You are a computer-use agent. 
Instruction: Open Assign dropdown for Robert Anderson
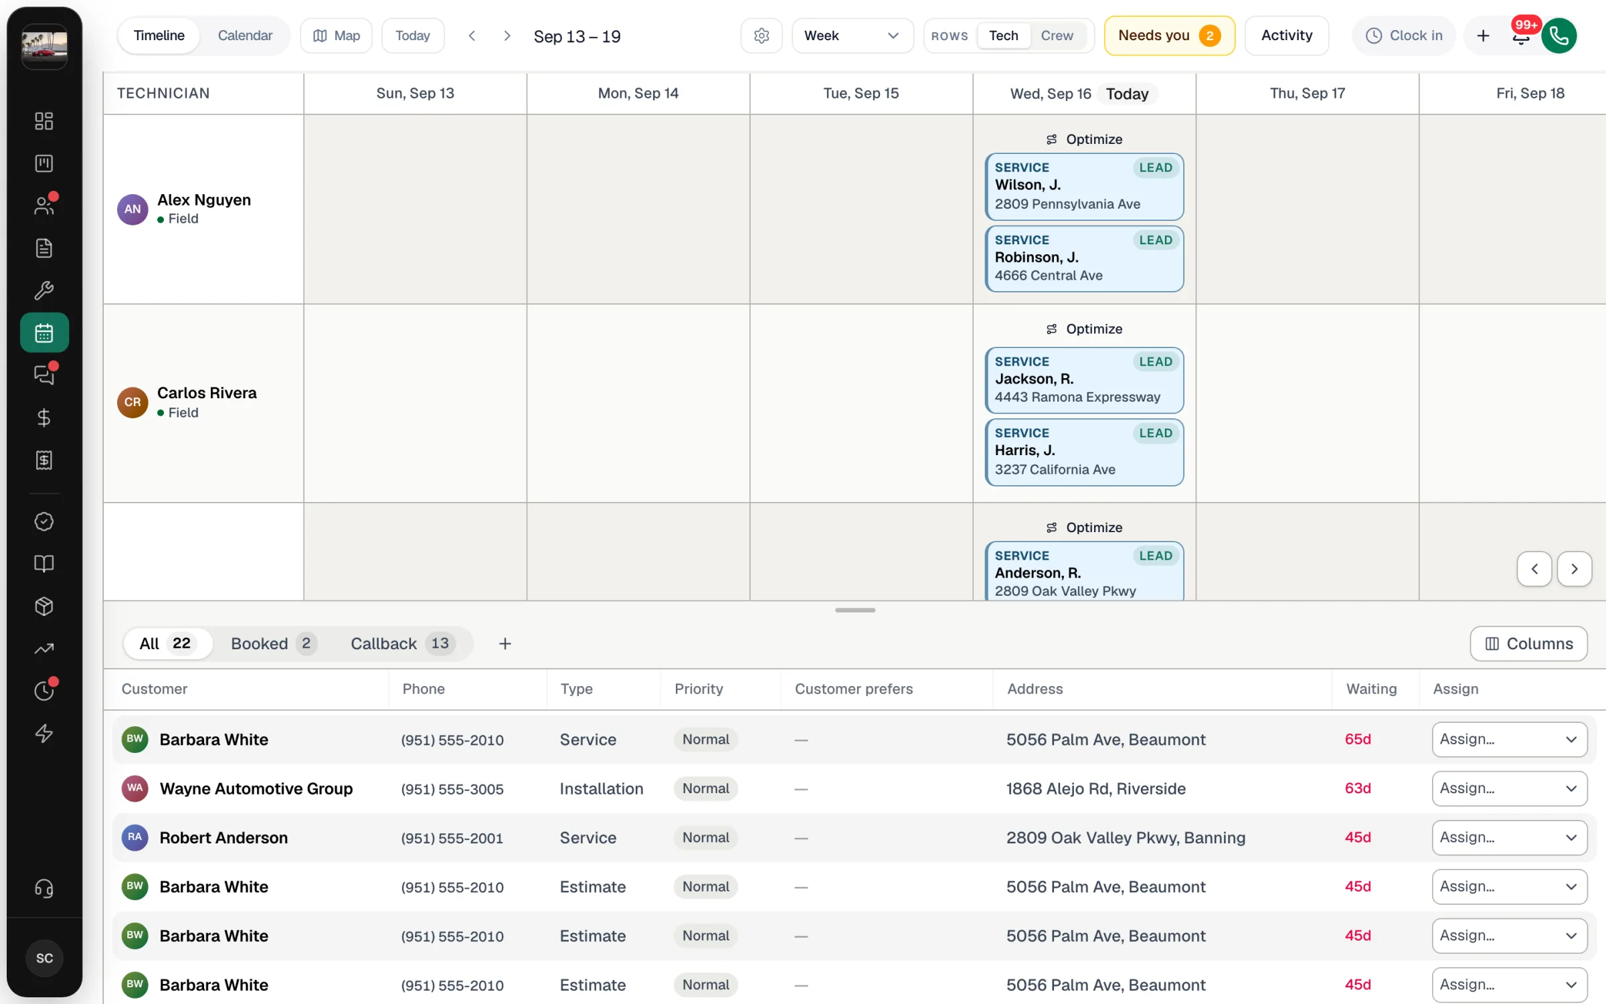pyautogui.click(x=1510, y=837)
